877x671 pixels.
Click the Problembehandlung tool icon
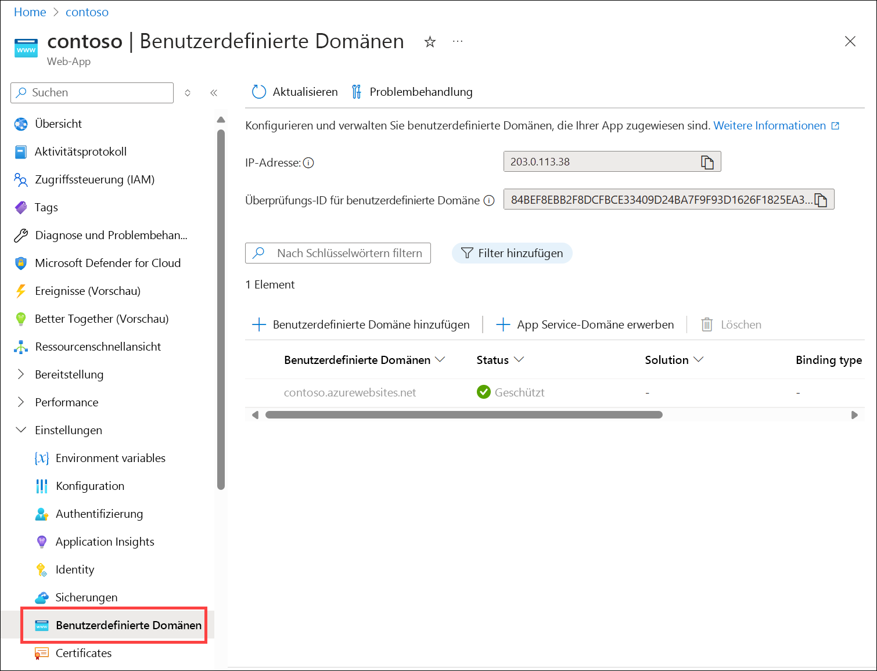click(x=357, y=92)
